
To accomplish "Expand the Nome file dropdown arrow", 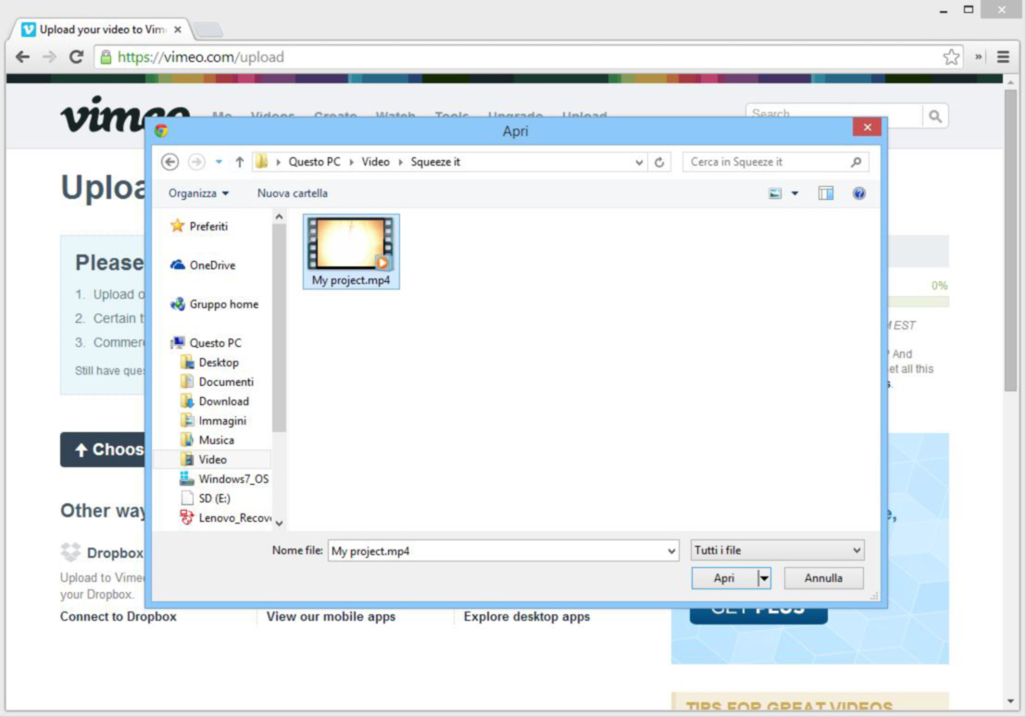I will 671,551.
